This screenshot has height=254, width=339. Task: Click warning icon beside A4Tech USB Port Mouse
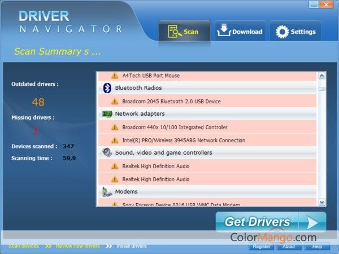[115, 76]
